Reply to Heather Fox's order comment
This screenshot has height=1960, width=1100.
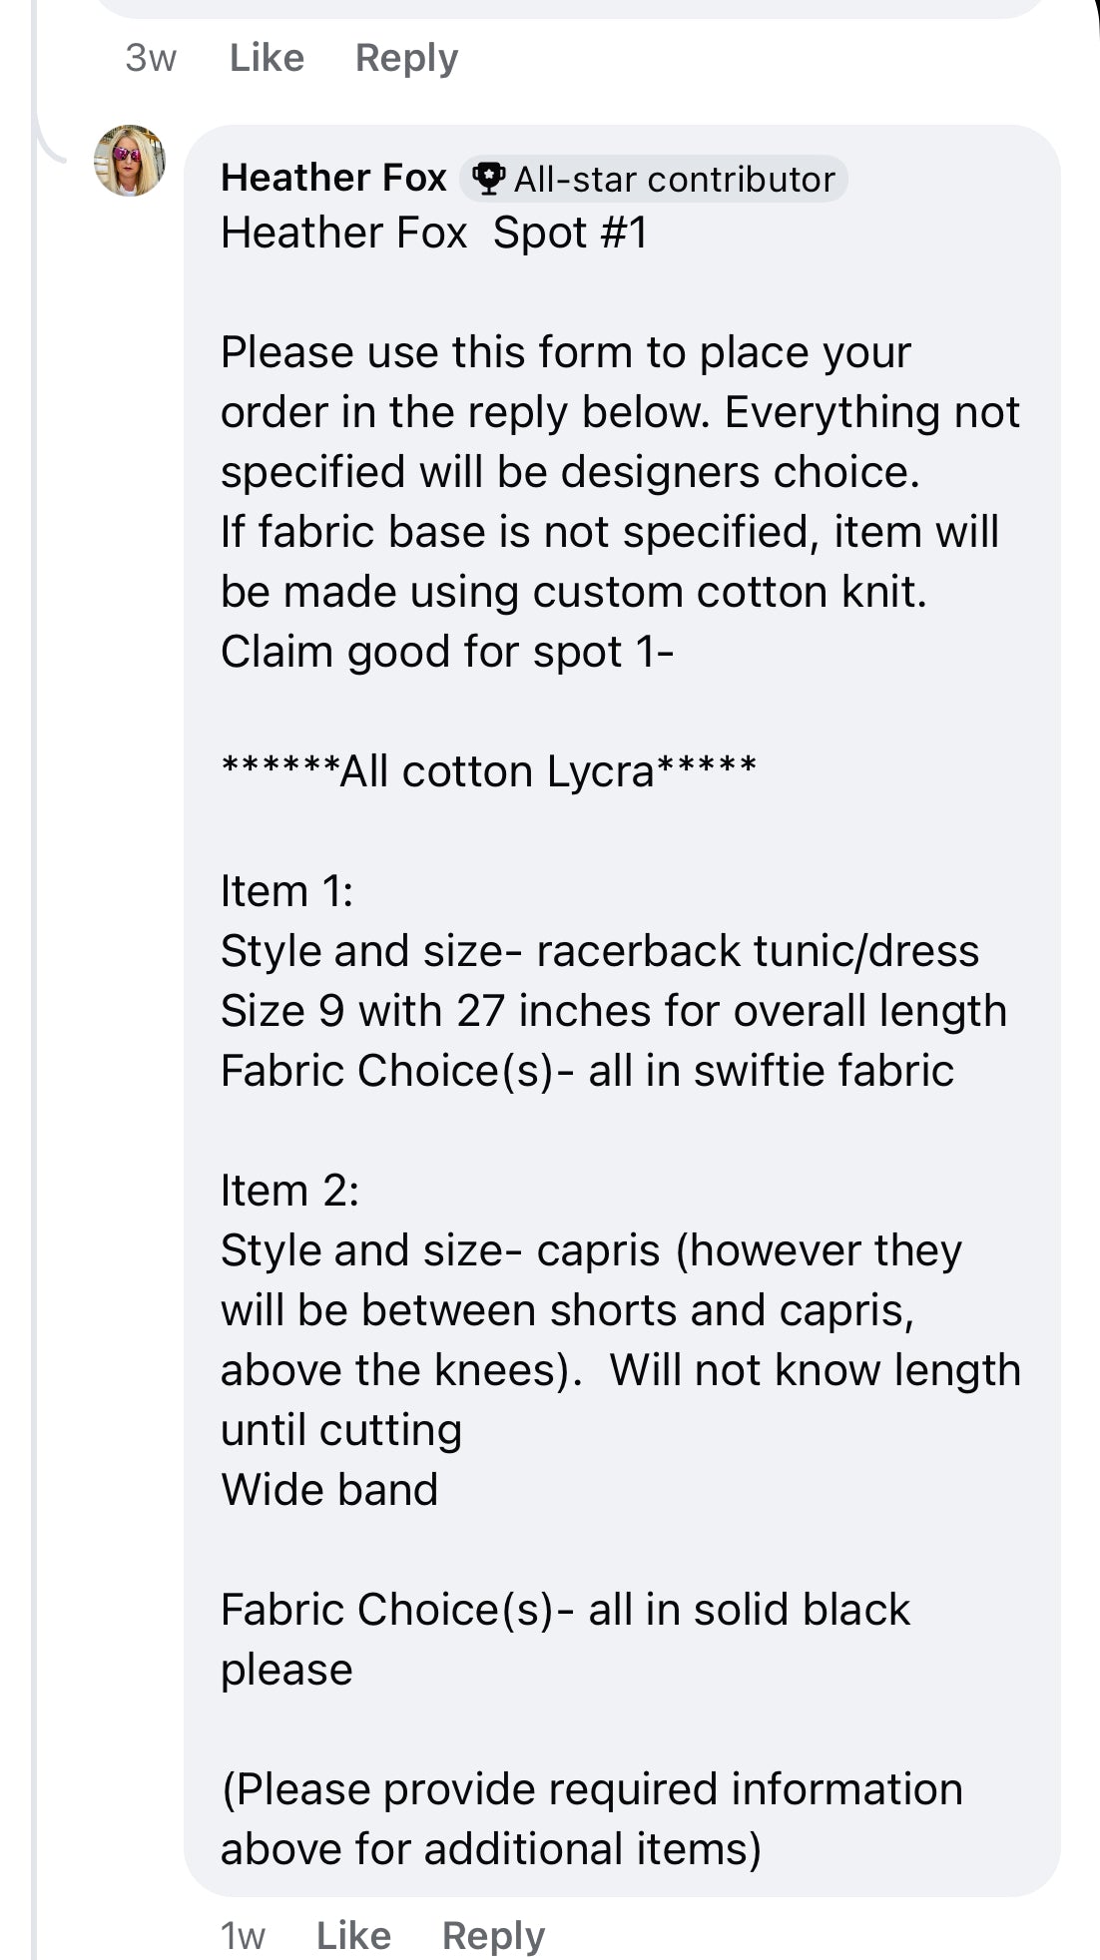click(493, 1936)
